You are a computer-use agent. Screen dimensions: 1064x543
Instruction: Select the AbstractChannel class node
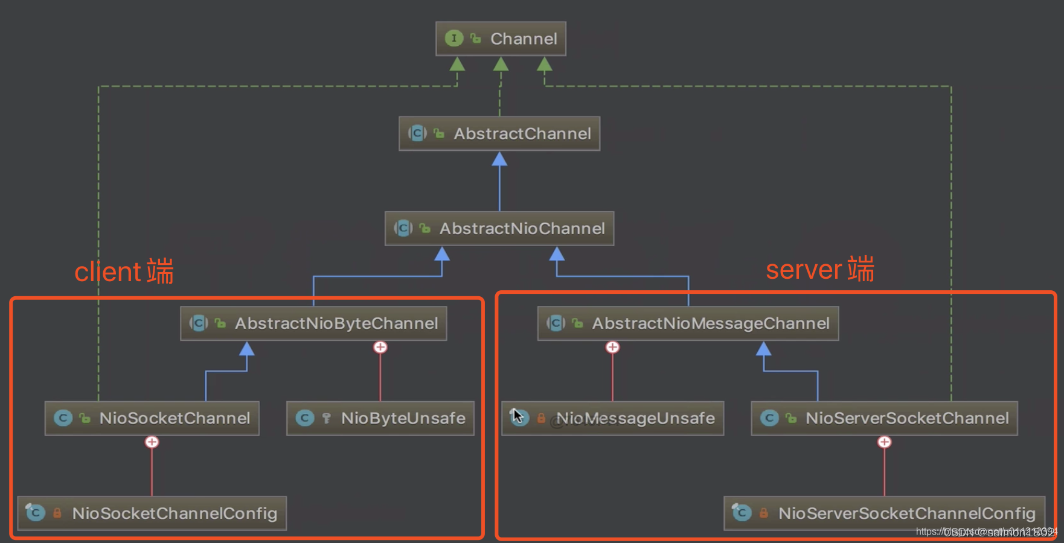[x=499, y=133]
